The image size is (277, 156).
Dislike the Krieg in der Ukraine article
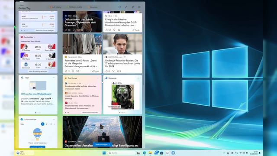[114, 30]
